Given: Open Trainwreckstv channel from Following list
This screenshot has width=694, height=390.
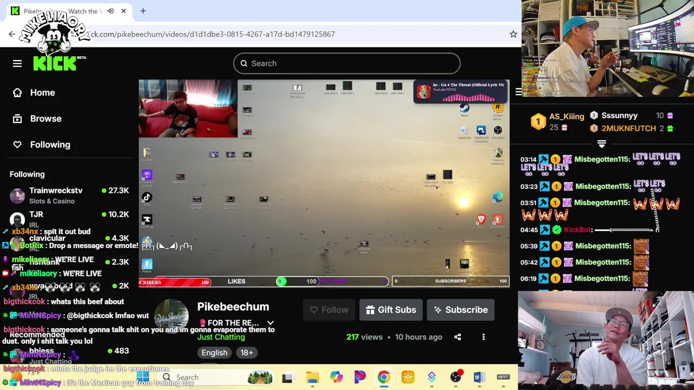Looking at the screenshot, I should tap(69, 196).
